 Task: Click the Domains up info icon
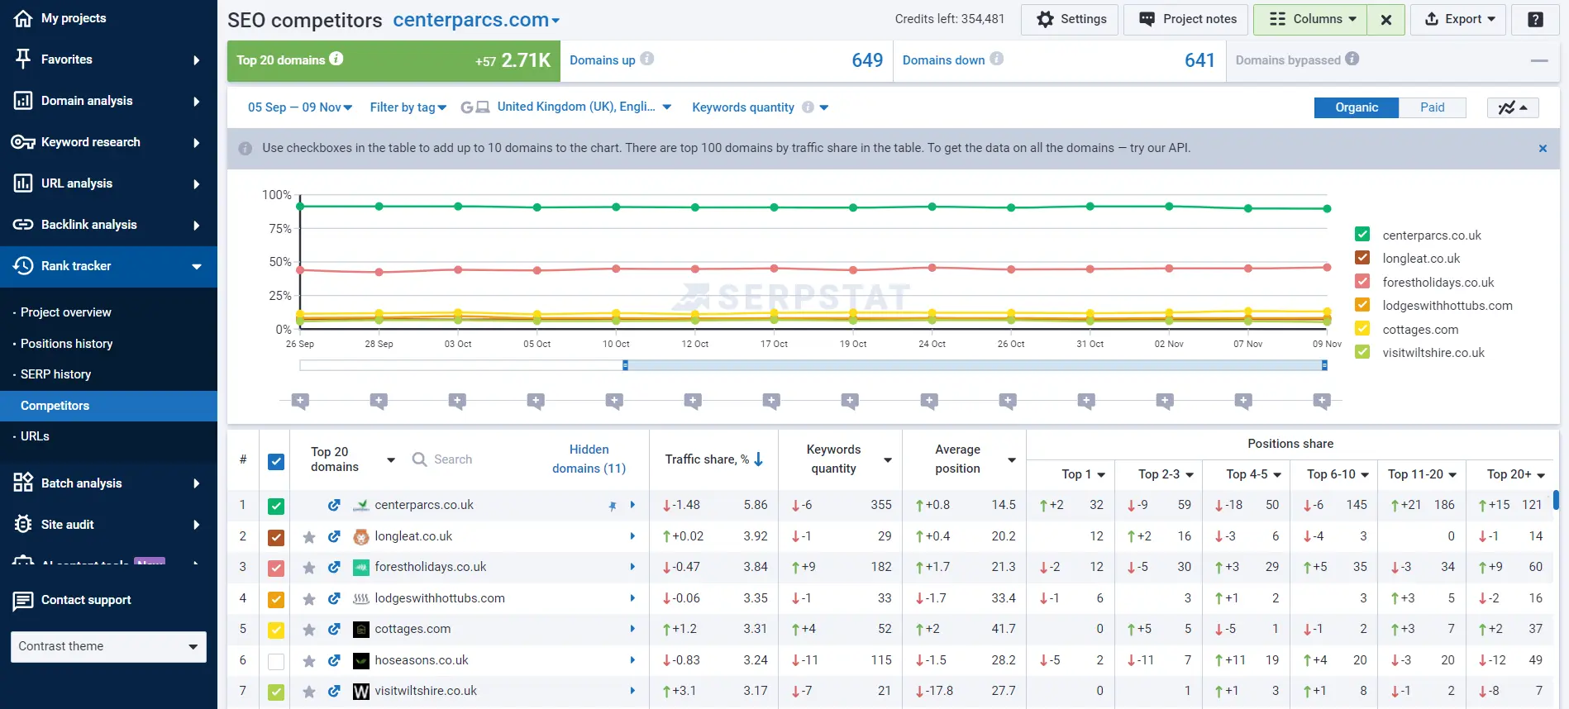(647, 59)
